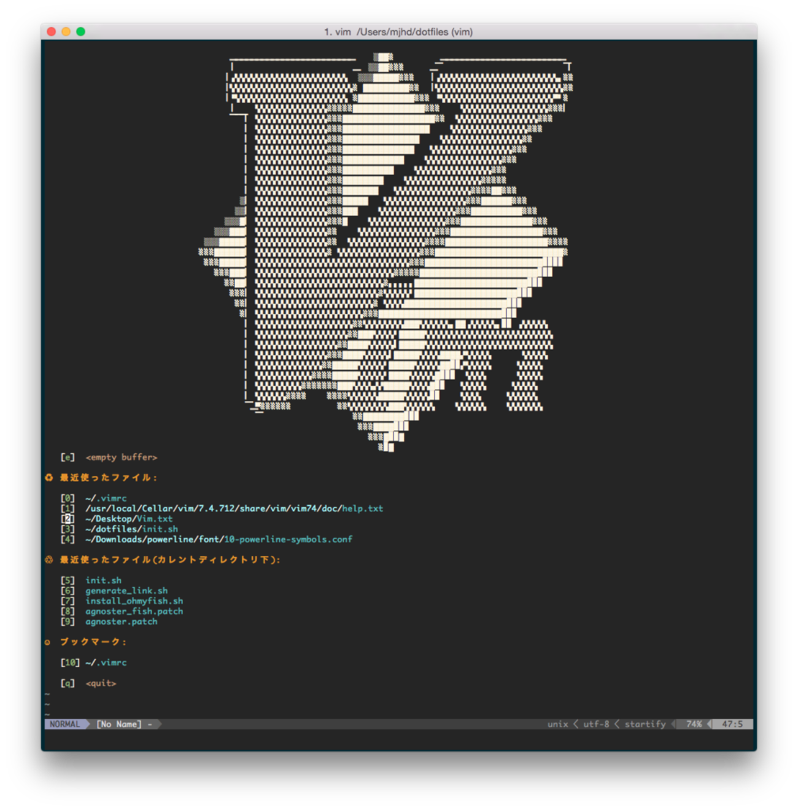The width and height of the screenshot is (798, 810).
Task: Click startify filetype in status line
Action: click(x=645, y=724)
